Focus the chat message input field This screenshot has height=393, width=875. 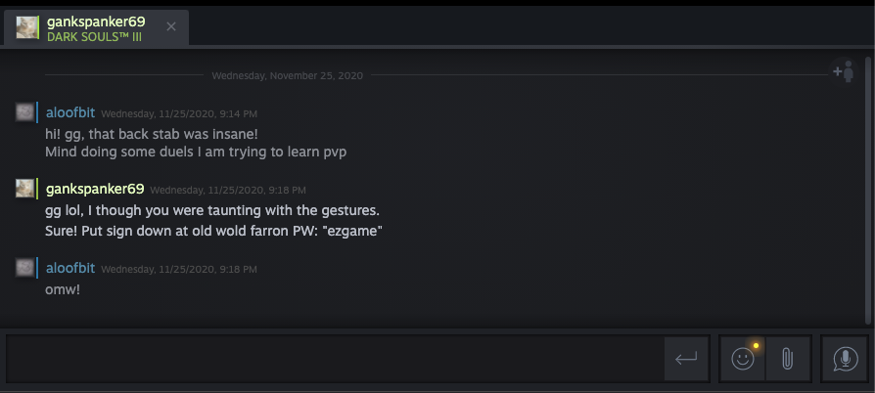(333, 359)
